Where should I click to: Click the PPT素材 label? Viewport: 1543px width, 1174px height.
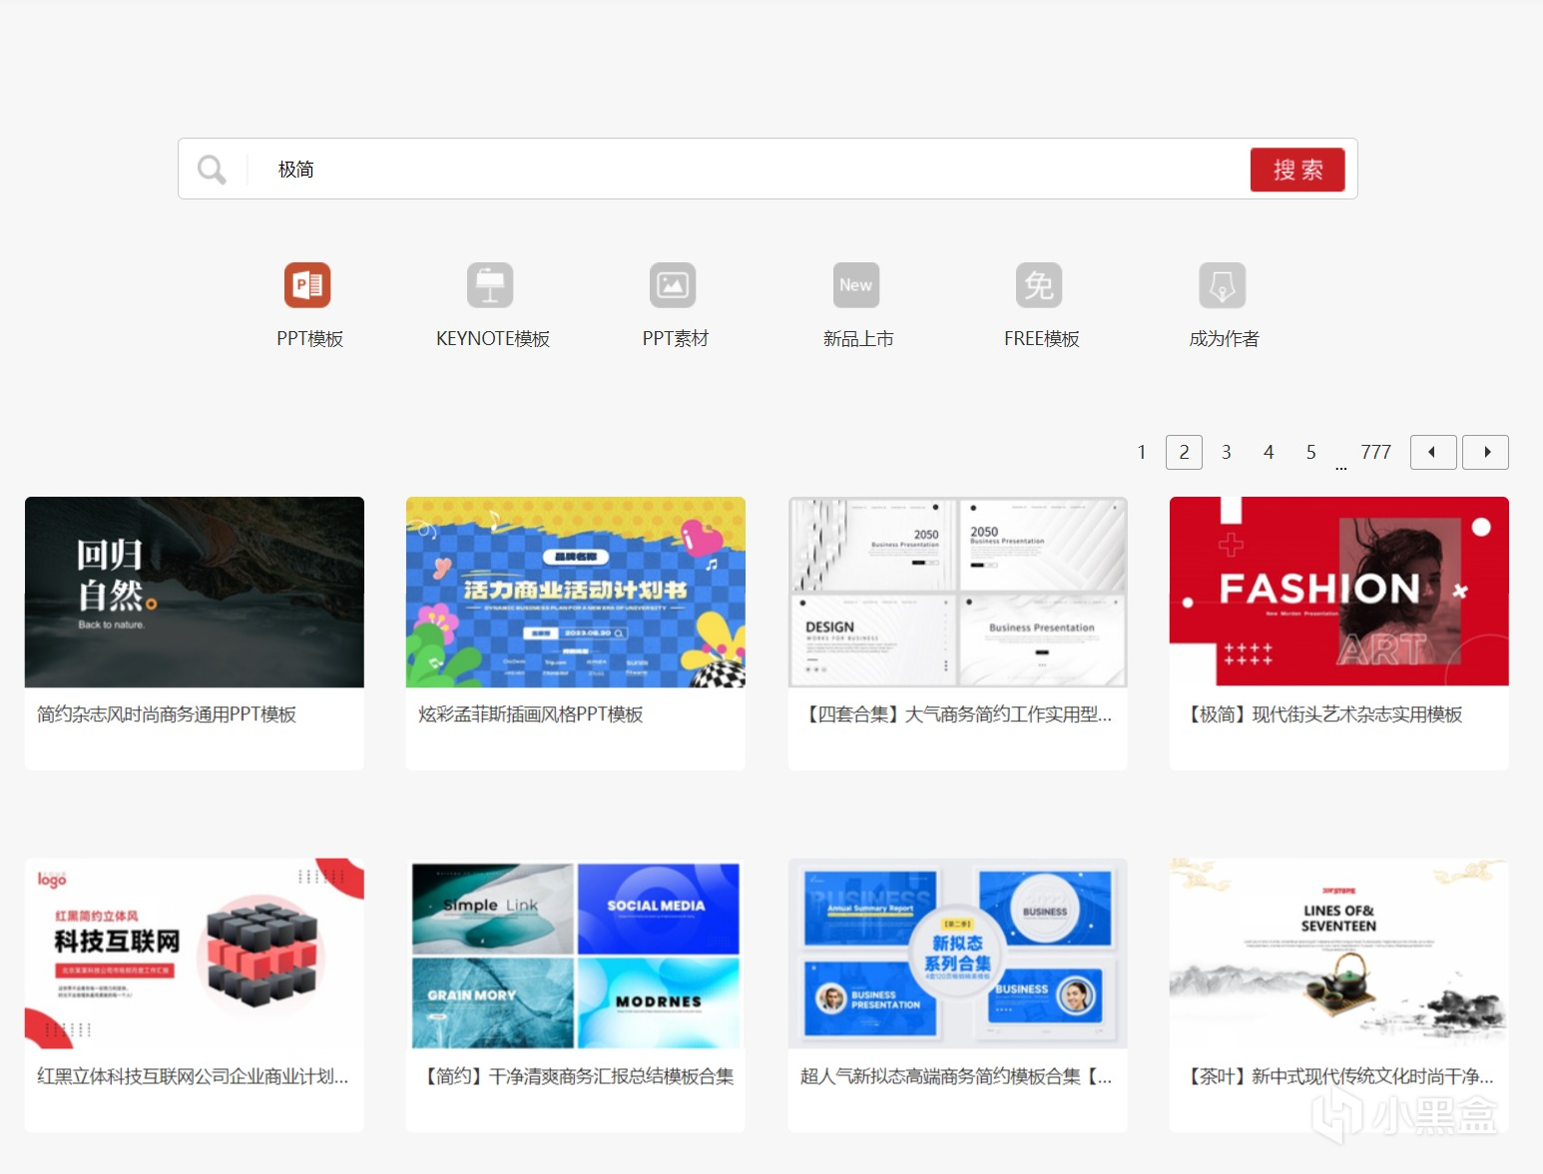[676, 339]
